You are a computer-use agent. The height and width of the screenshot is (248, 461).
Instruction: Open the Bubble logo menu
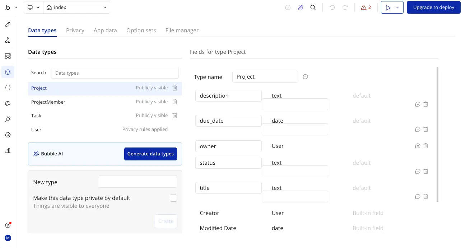[10, 7]
